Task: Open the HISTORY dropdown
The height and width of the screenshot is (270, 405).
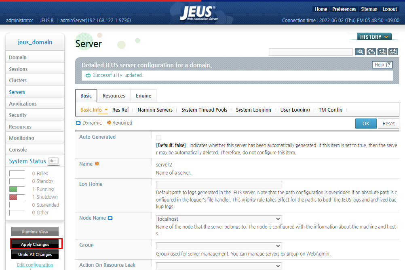Action: click(x=374, y=37)
